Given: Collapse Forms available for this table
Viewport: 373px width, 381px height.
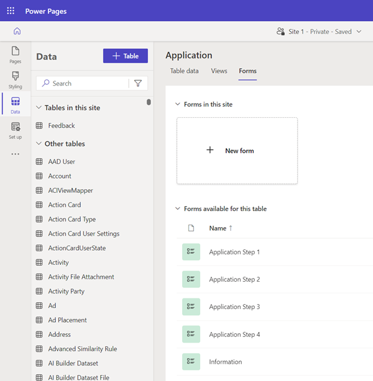Looking at the screenshot, I should pyautogui.click(x=177, y=208).
